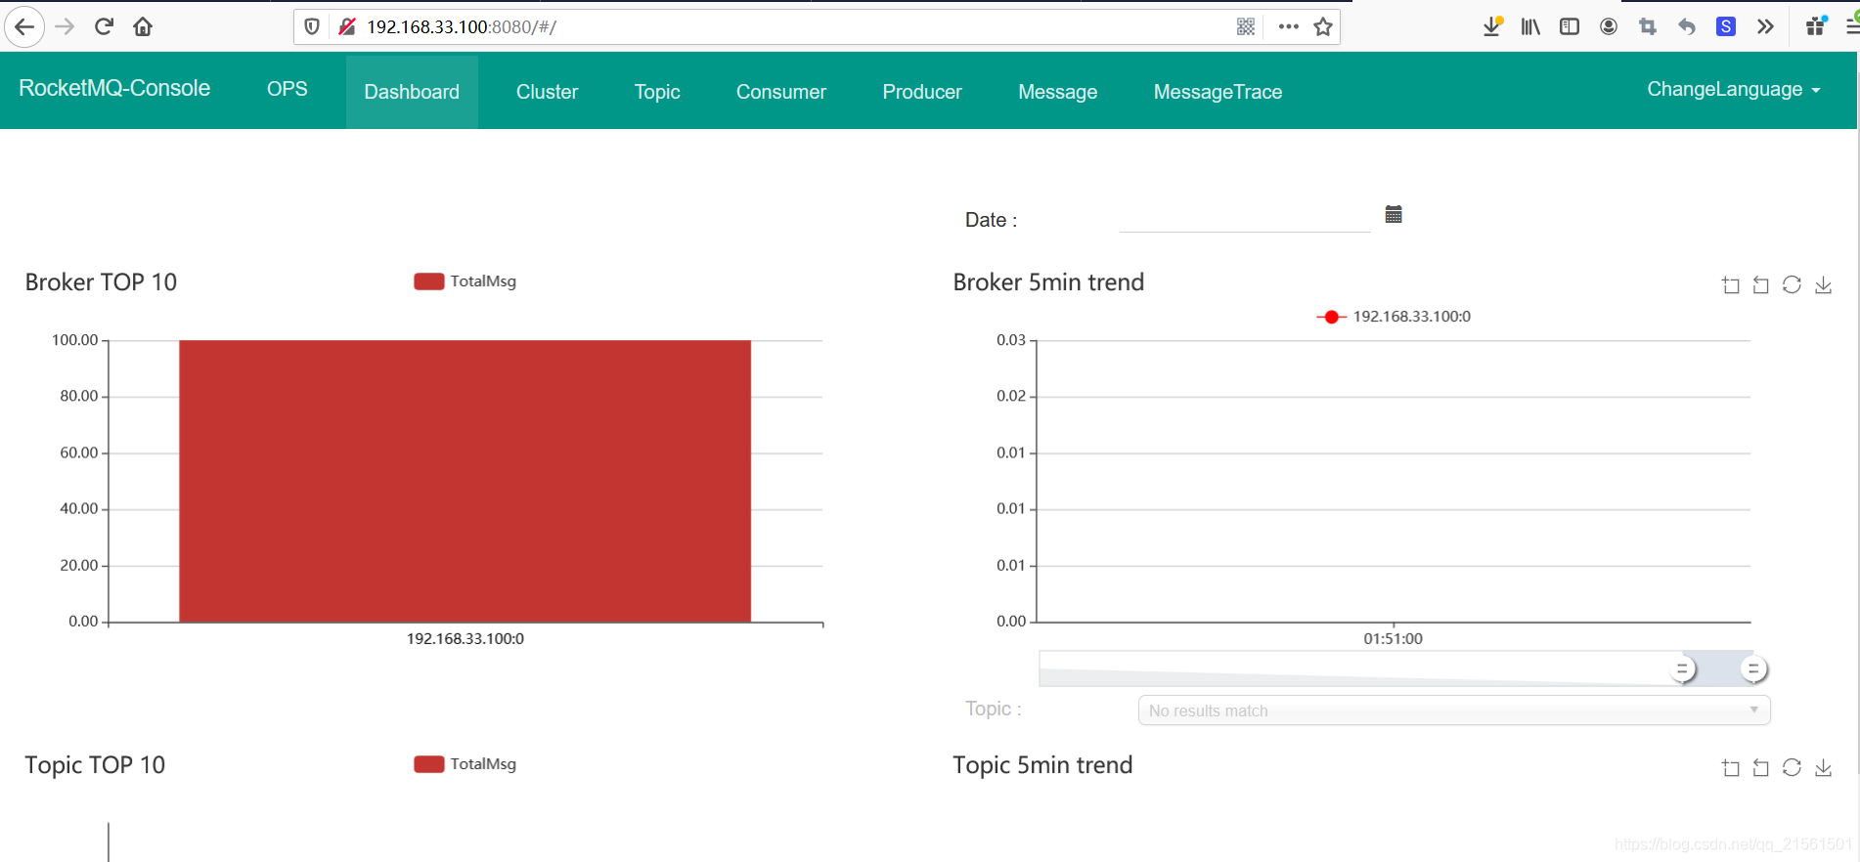Open the OPS tab

288,89
